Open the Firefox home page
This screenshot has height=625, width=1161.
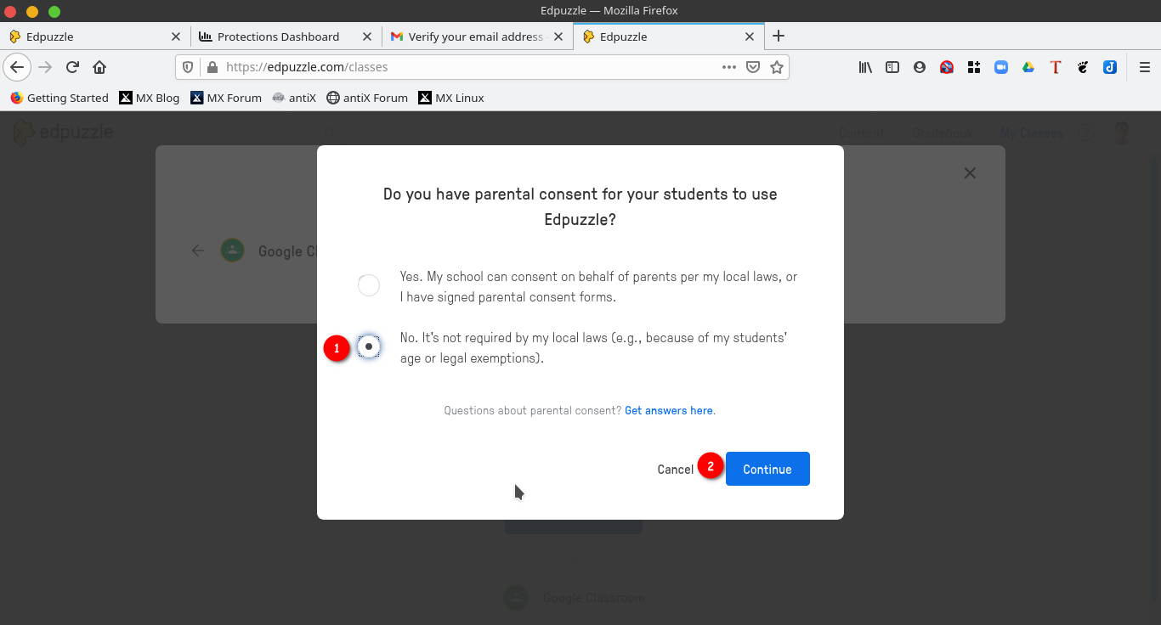pos(99,67)
